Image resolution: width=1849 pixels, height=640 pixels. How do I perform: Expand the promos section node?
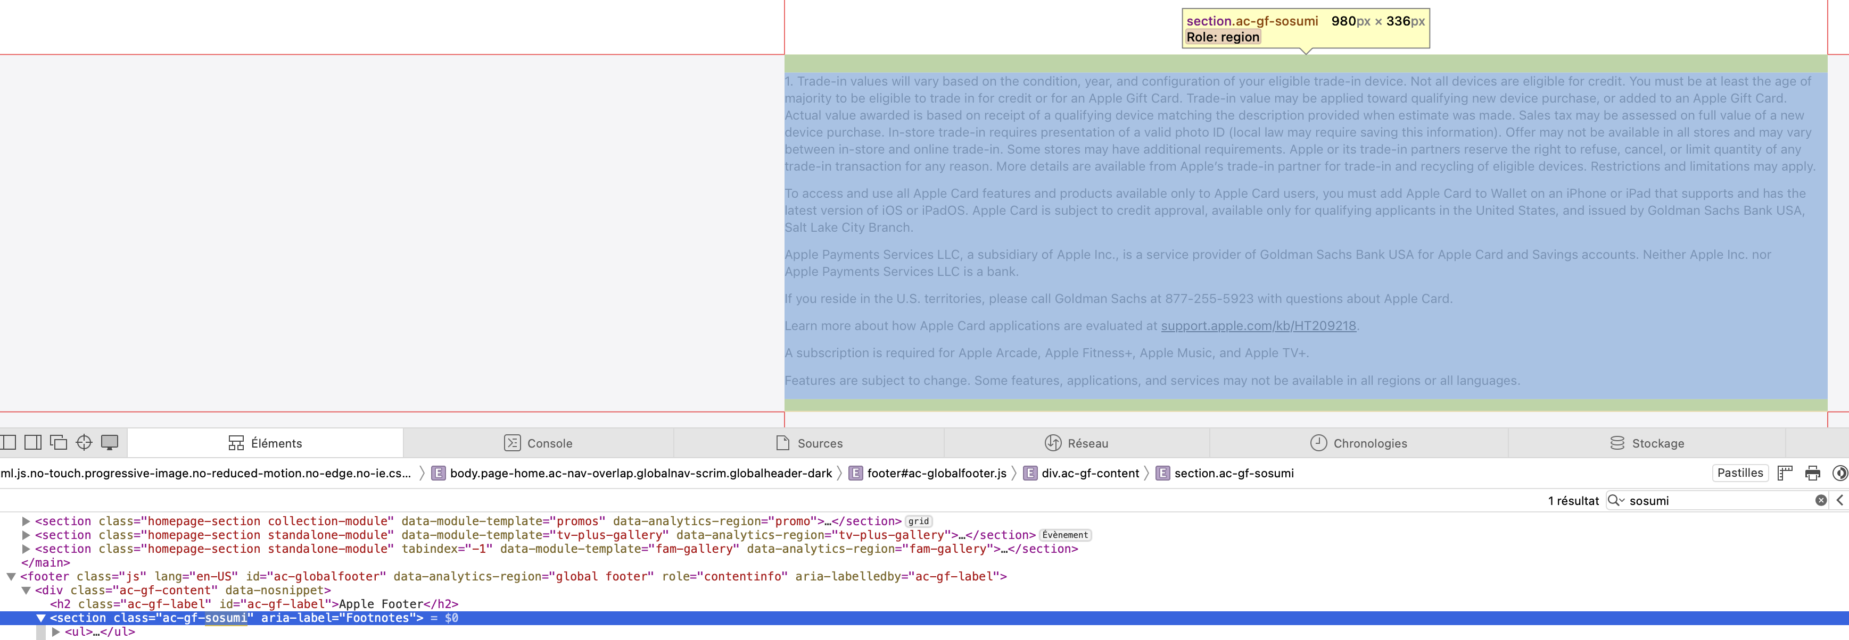tap(26, 521)
